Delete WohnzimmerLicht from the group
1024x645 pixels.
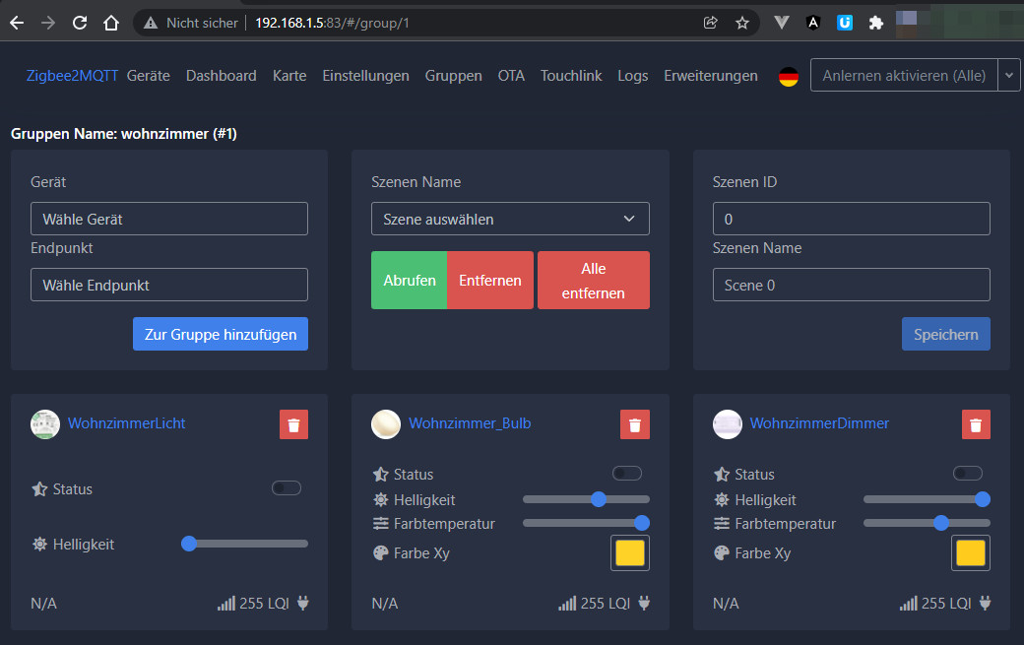[293, 424]
